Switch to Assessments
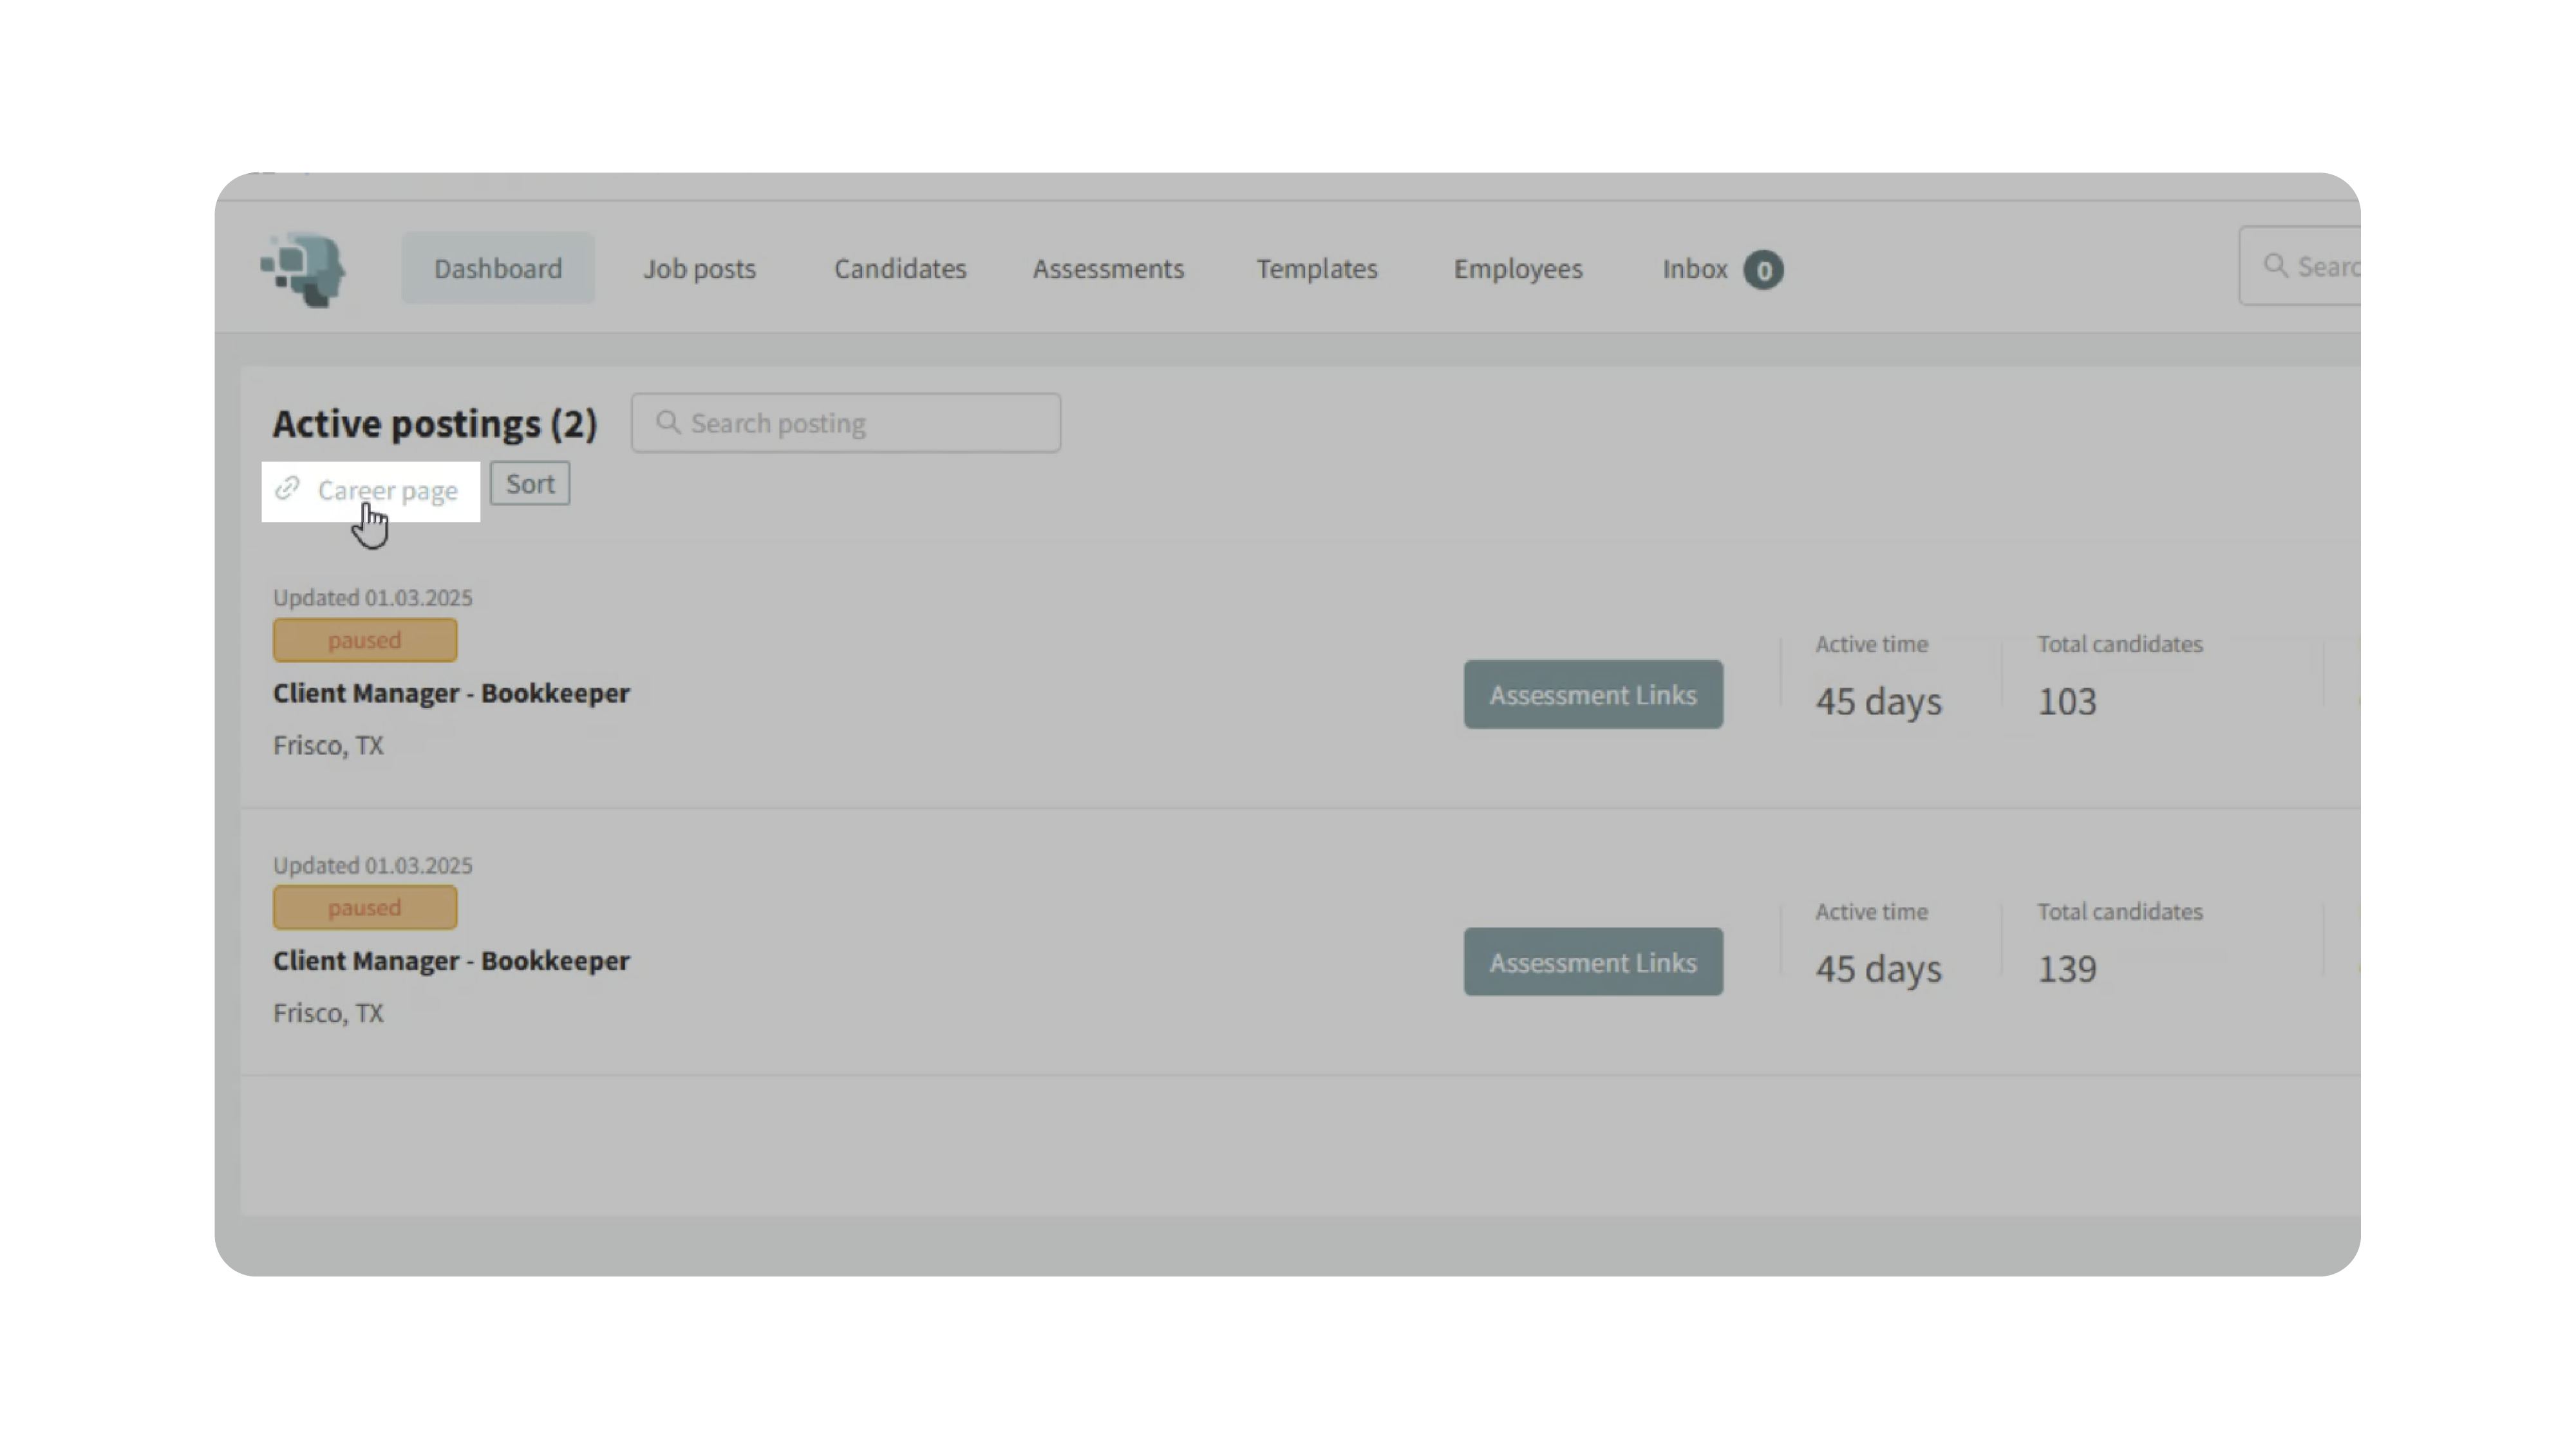The width and height of the screenshot is (2576, 1449). (x=1108, y=269)
